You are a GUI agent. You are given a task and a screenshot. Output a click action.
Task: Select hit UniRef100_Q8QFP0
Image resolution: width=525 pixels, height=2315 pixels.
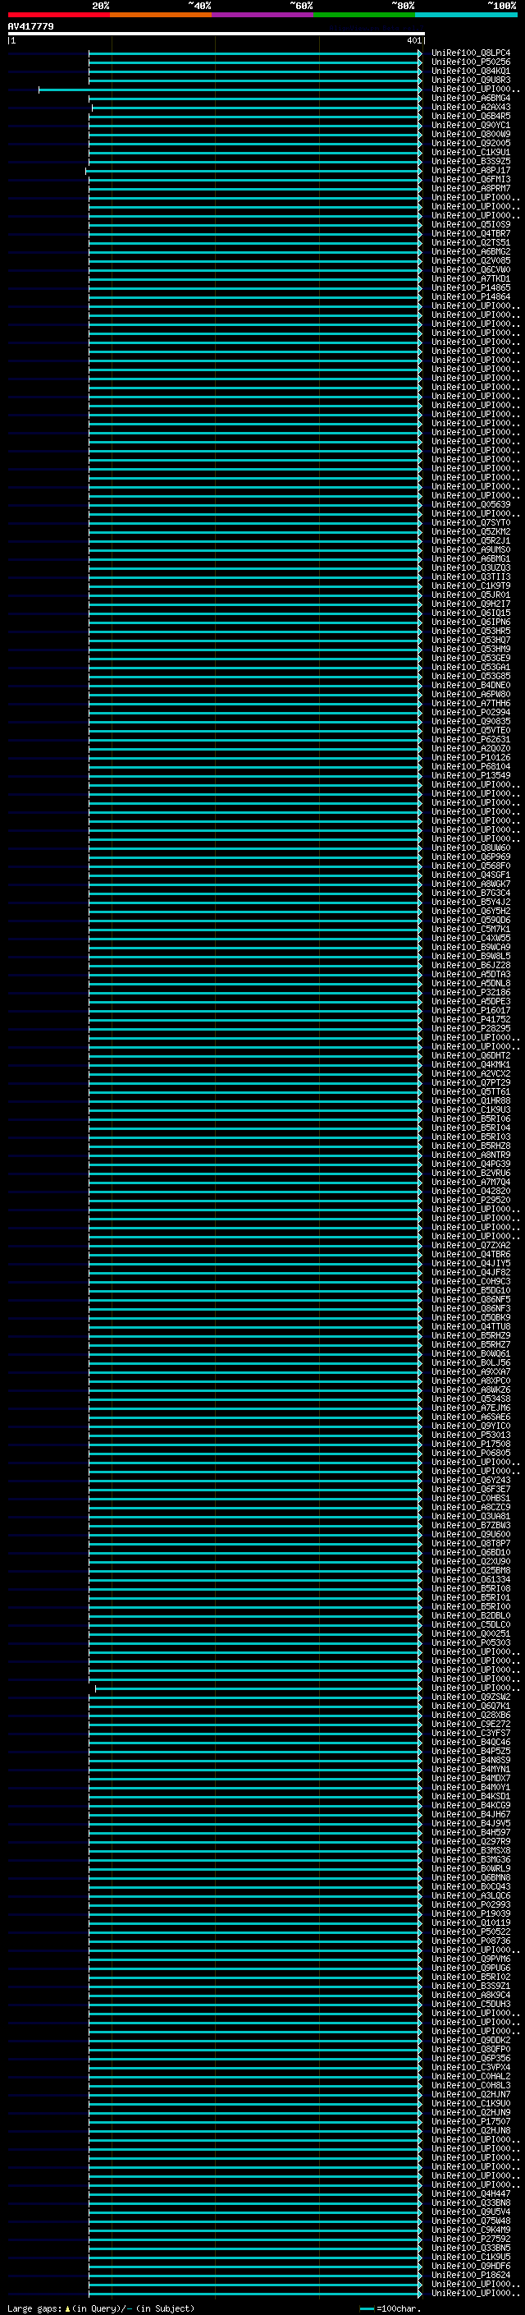pos(471,2050)
